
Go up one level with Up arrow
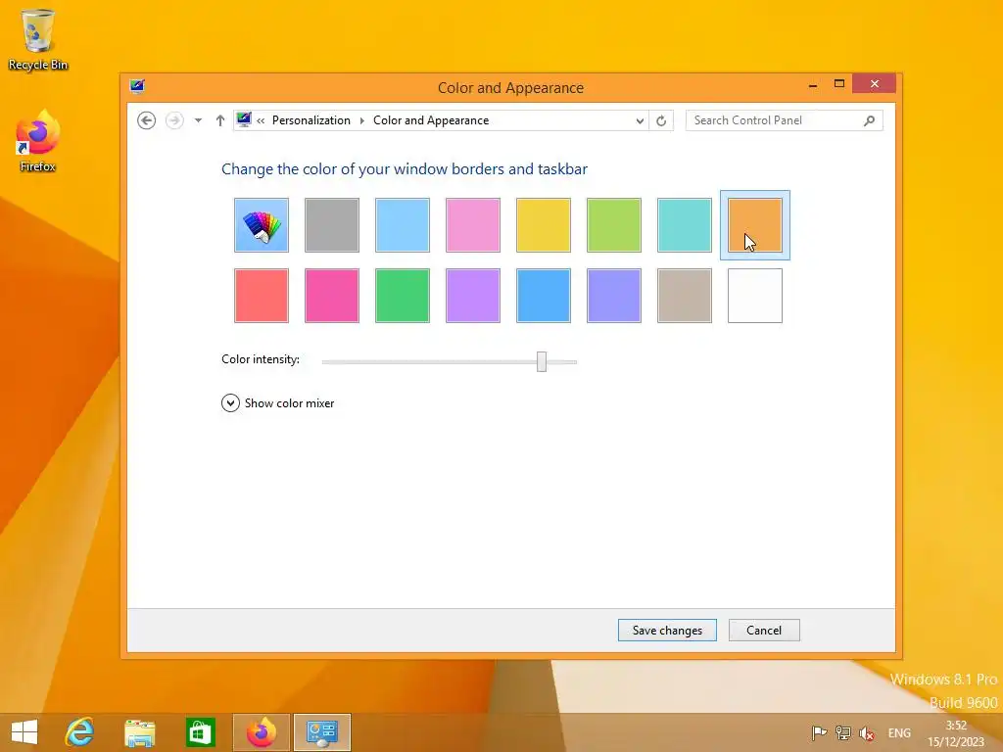click(x=220, y=120)
